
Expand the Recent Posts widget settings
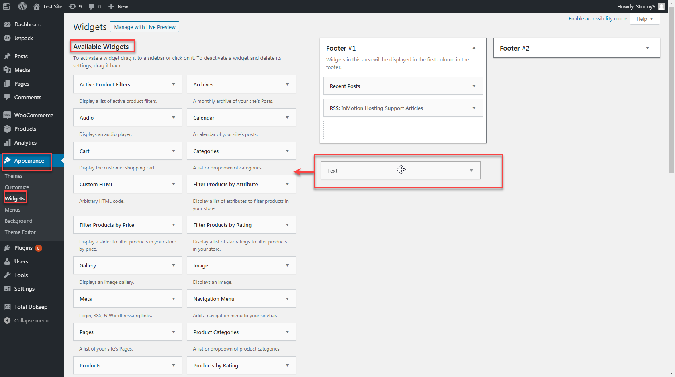point(474,86)
